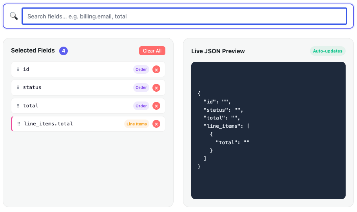The width and height of the screenshot is (357, 212).
Task: Focus the Search fields input box
Action: (184, 16)
